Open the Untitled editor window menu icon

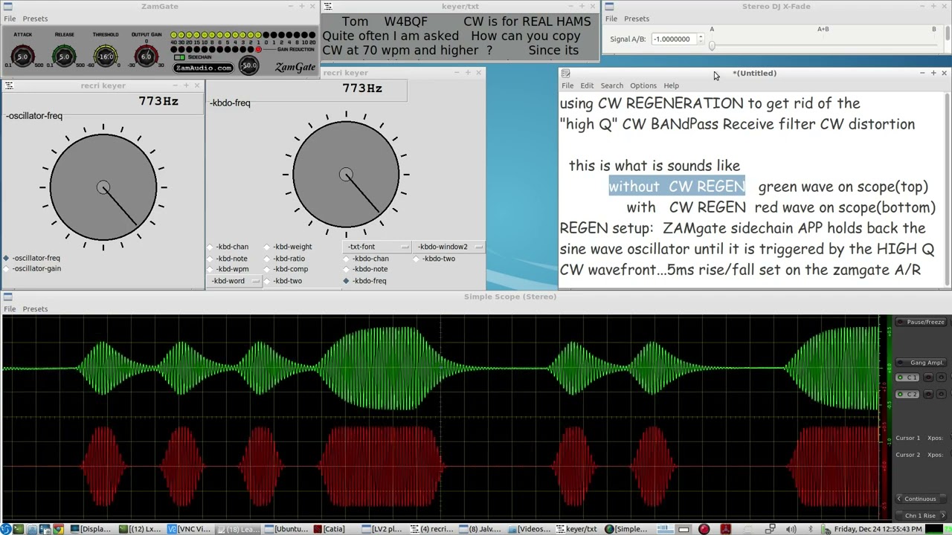point(566,73)
